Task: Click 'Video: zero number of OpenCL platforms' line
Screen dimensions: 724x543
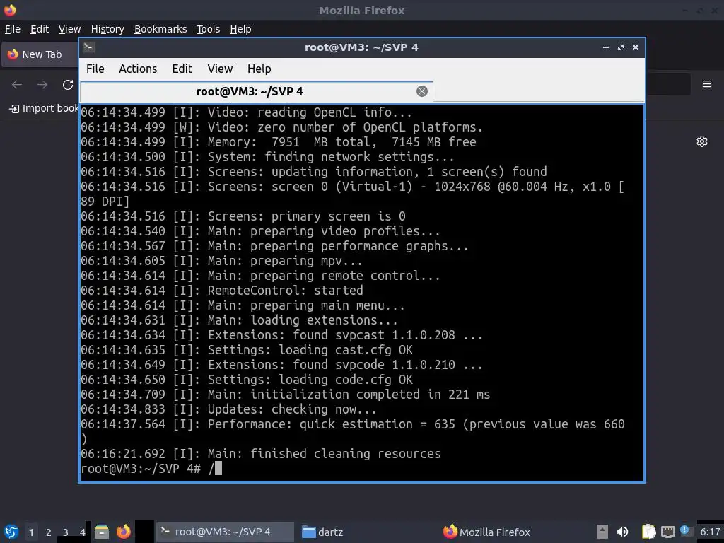Action: coord(281,127)
